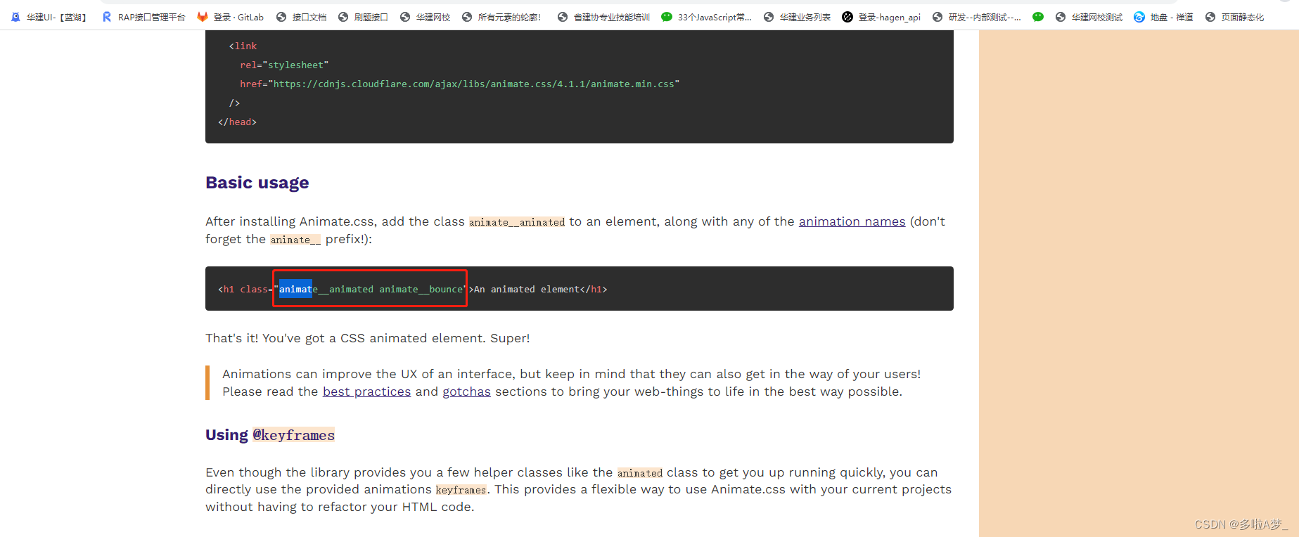This screenshot has width=1299, height=537.
Task: Open the 登录-hagen_api bookmark
Action: [x=881, y=17]
